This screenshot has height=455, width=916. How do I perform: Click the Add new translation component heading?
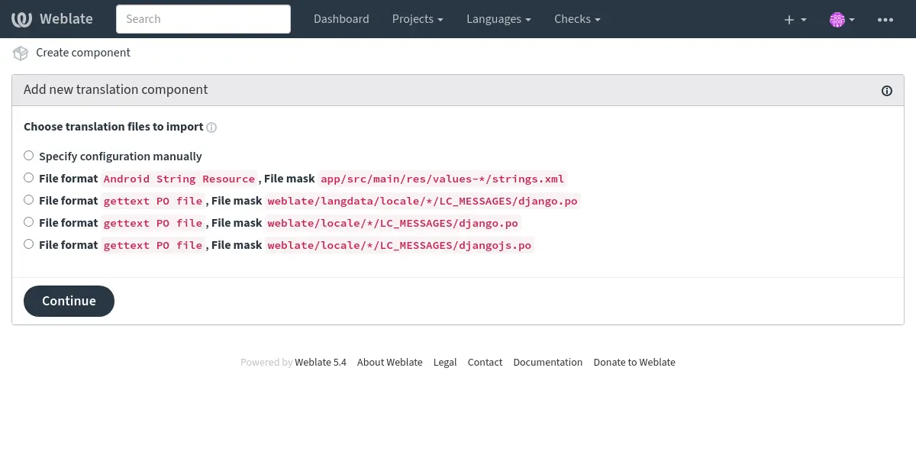coord(116,90)
